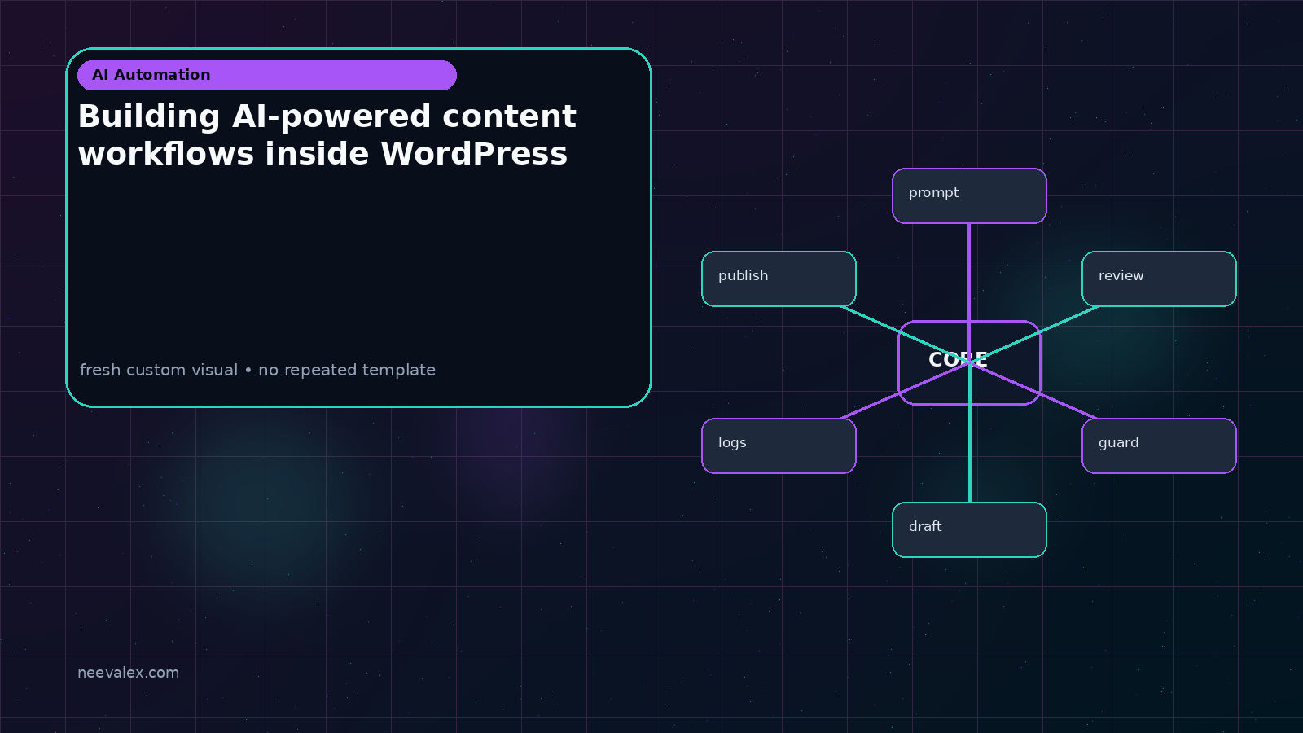Select the publish node box
Viewport: 1303px width, 733px height.
pyautogui.click(x=779, y=279)
